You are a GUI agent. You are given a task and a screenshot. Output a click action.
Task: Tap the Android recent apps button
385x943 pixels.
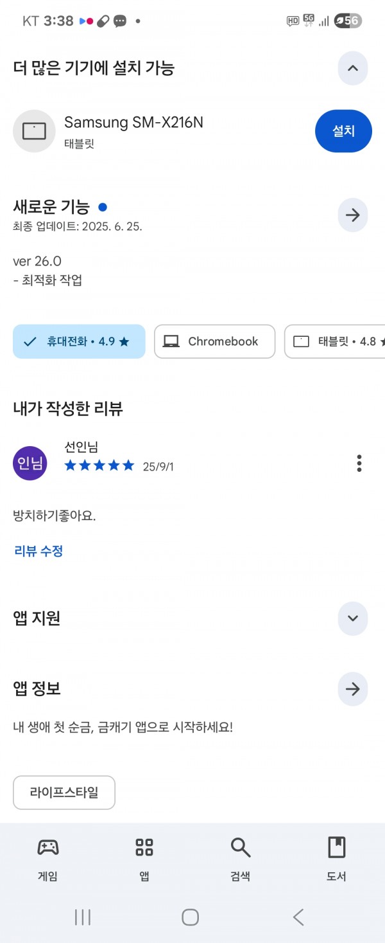tap(83, 917)
